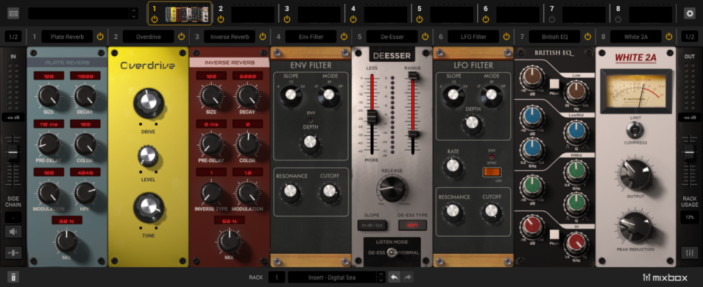The image size is (703, 287).
Task: Bypass the Inverse Reverb slot power button
Action: click(263, 36)
